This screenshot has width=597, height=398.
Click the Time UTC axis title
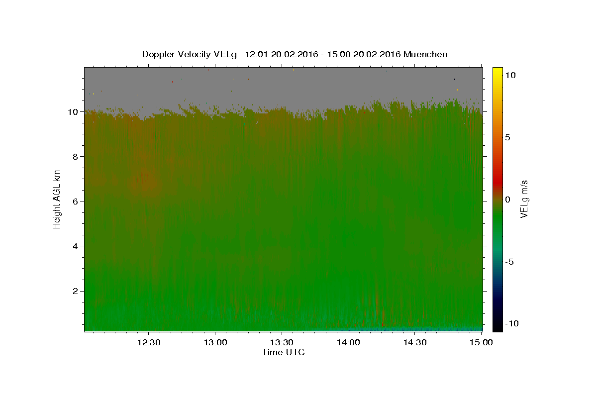click(x=283, y=352)
